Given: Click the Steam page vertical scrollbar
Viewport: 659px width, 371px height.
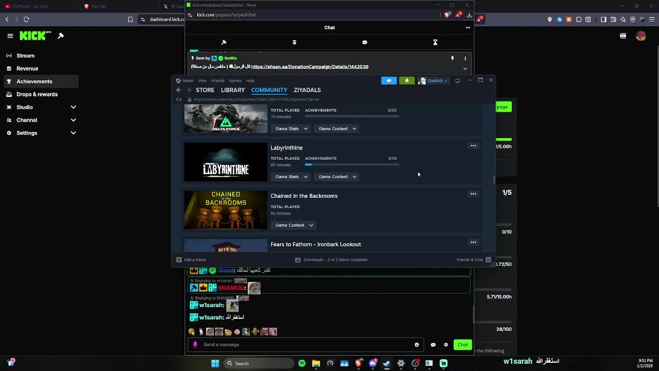Looking at the screenshot, I should point(494,179).
